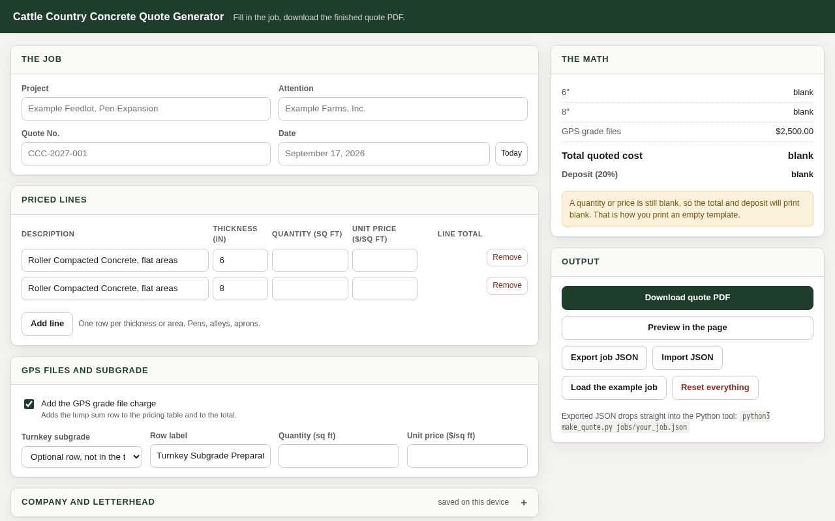
Task: Remove the 8 inch thickness line
Action: (507, 285)
